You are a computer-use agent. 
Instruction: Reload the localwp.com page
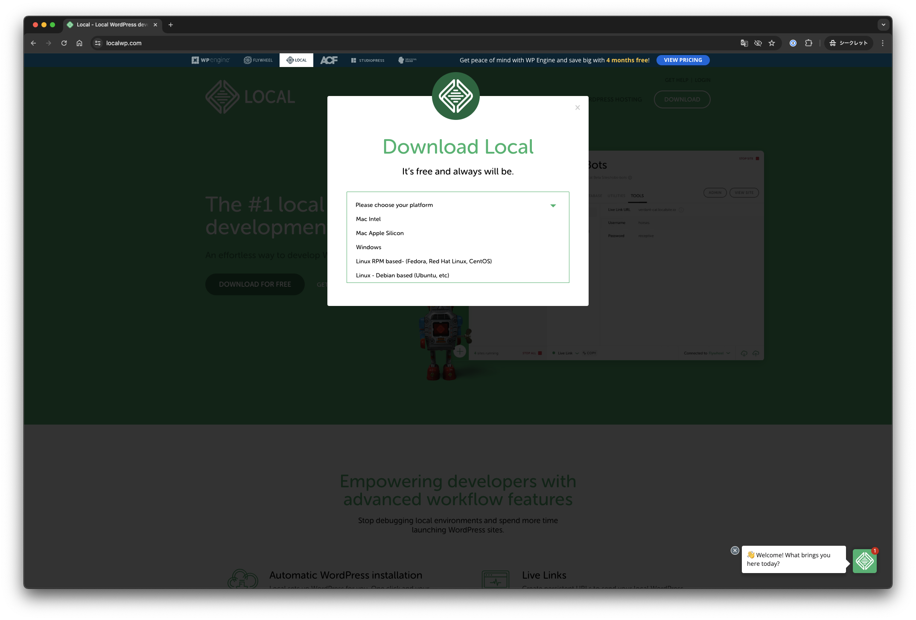click(64, 43)
